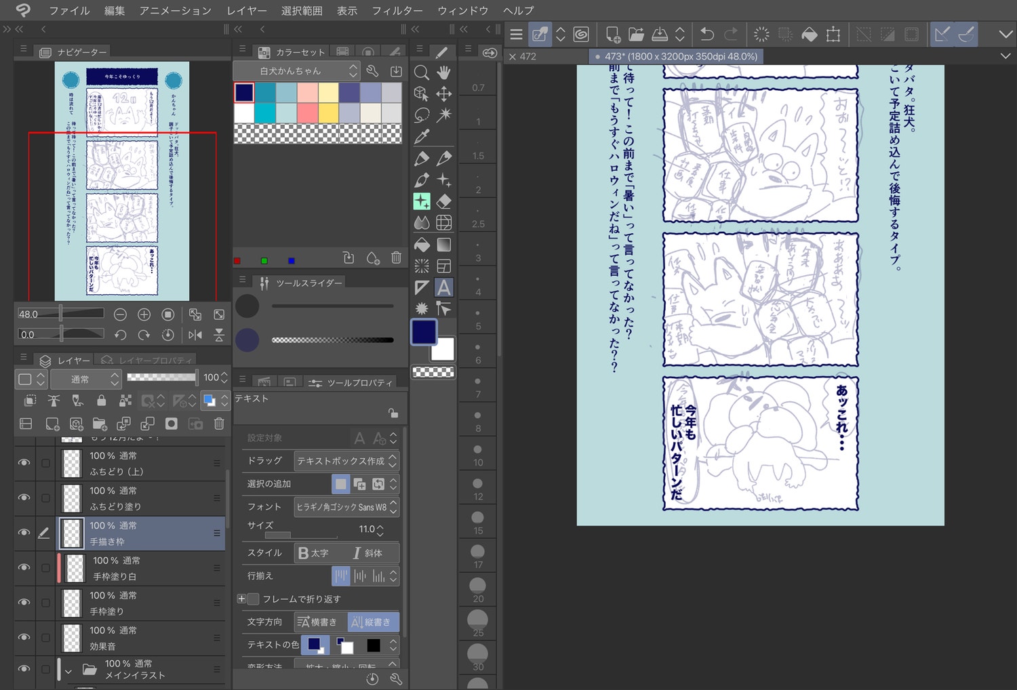Select the fill bucket tool

422,245
